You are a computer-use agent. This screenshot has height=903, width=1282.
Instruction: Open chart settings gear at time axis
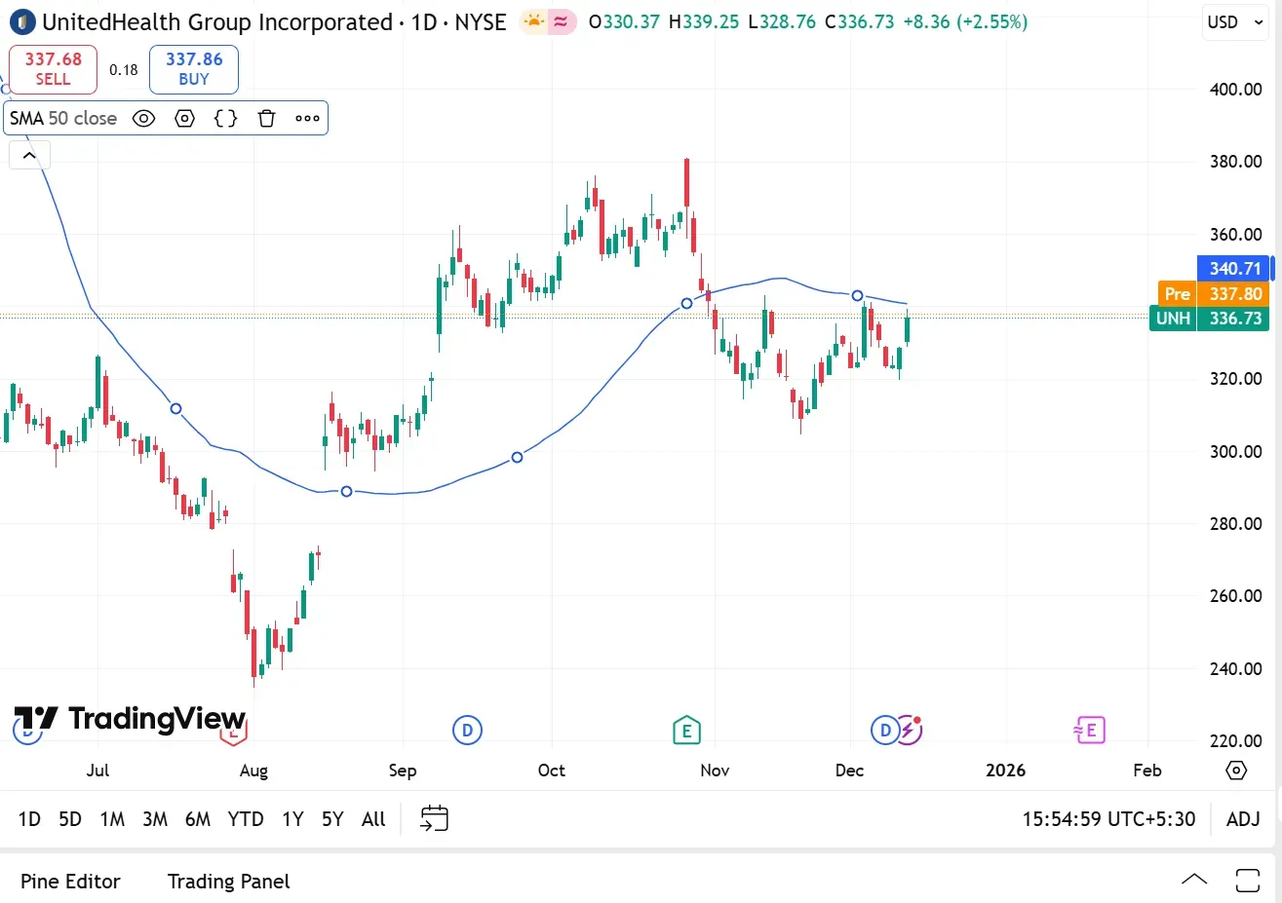tap(1236, 771)
